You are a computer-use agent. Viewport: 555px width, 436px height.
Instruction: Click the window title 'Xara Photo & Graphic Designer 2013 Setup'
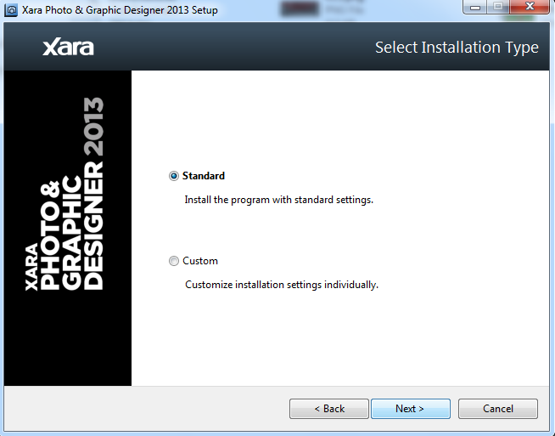coord(120,10)
